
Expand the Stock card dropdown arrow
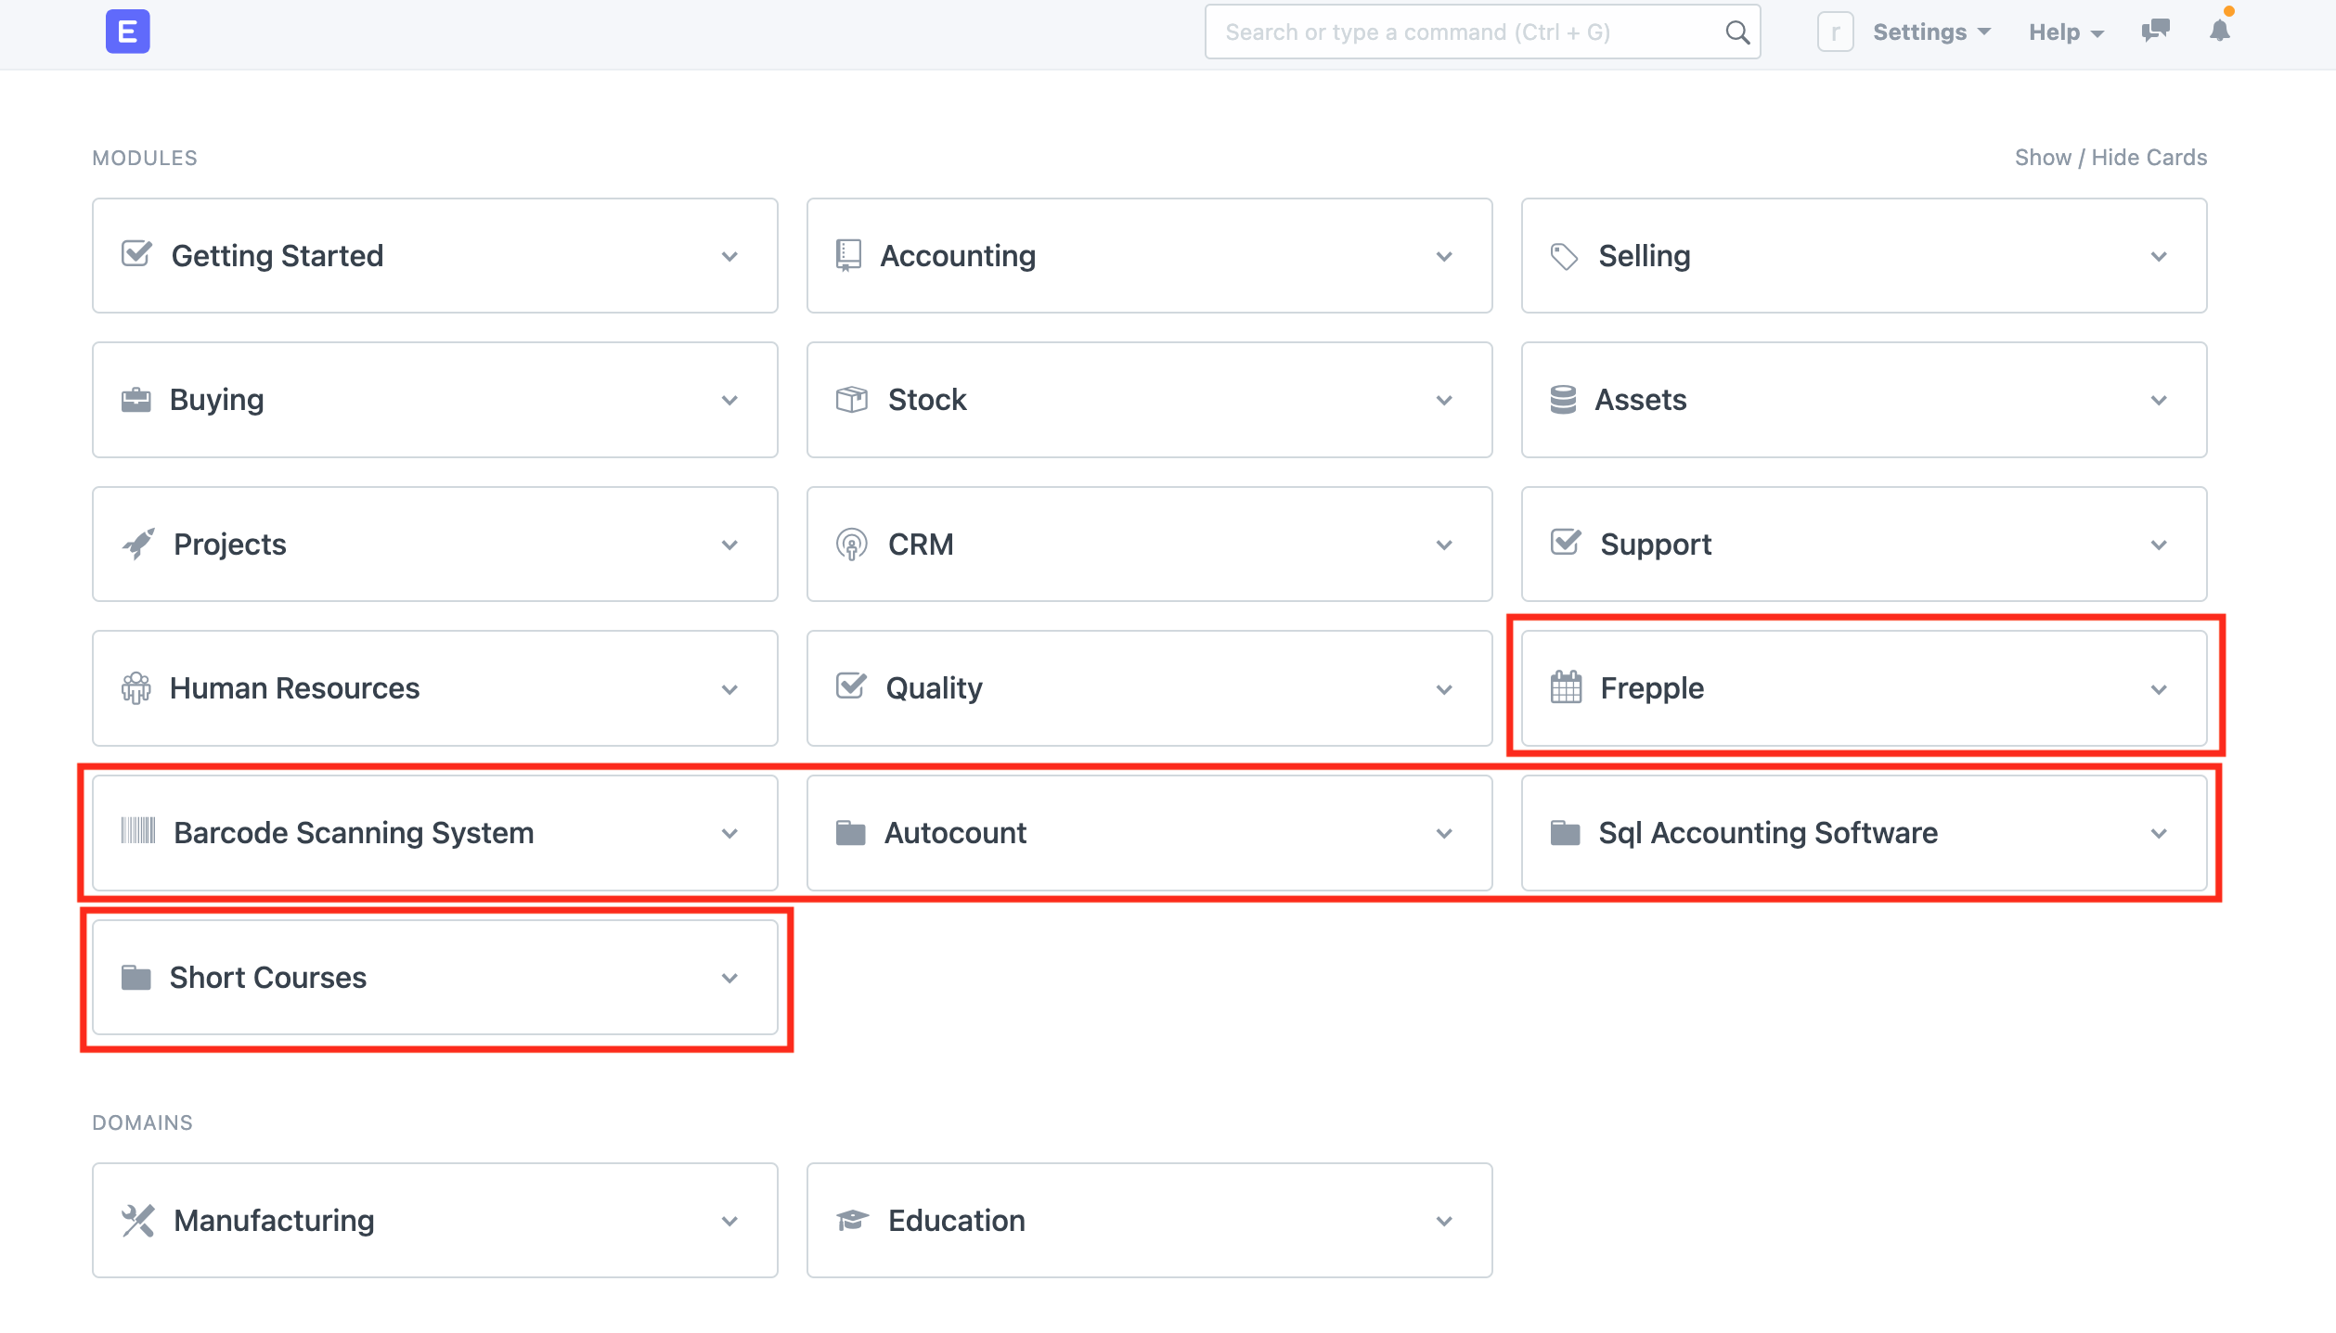[x=1444, y=400]
